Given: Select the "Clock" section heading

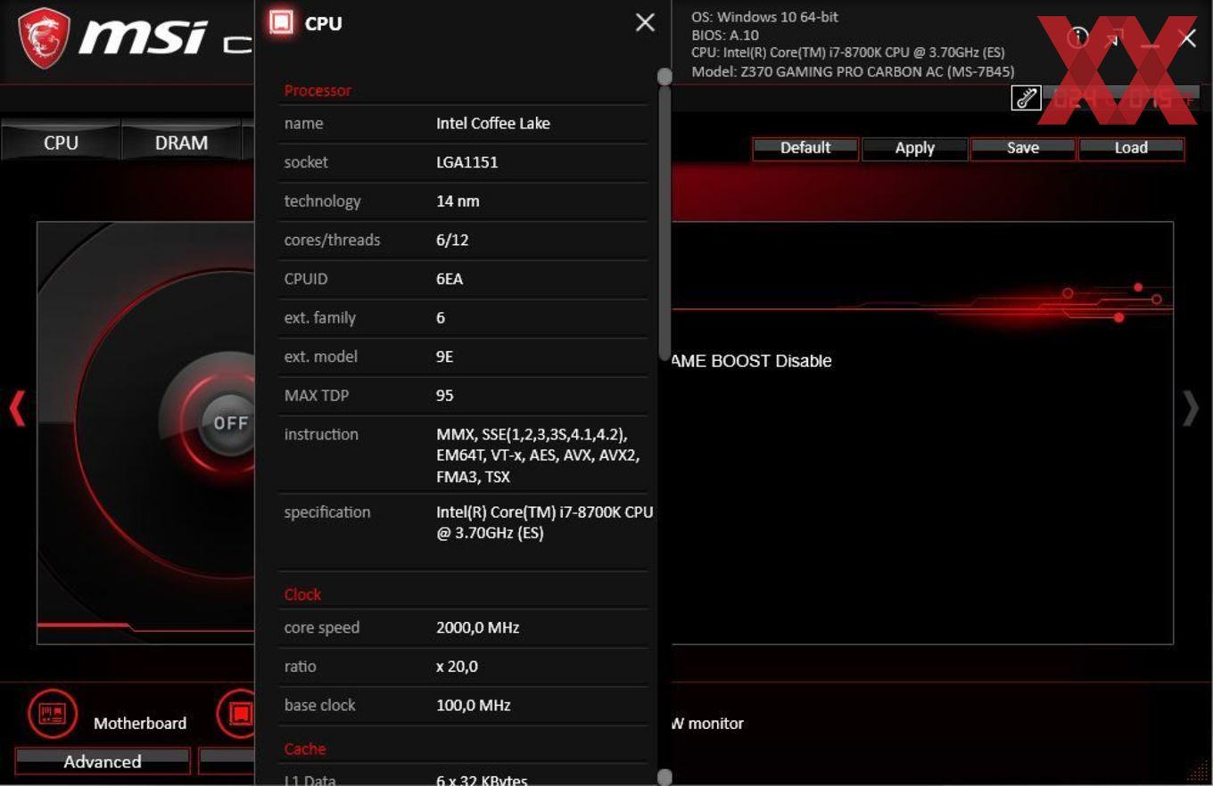Looking at the screenshot, I should tap(302, 594).
